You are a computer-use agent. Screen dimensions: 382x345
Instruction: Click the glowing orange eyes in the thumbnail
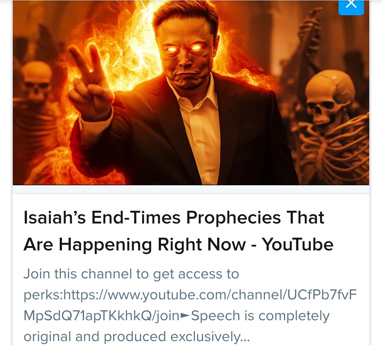click(x=185, y=49)
